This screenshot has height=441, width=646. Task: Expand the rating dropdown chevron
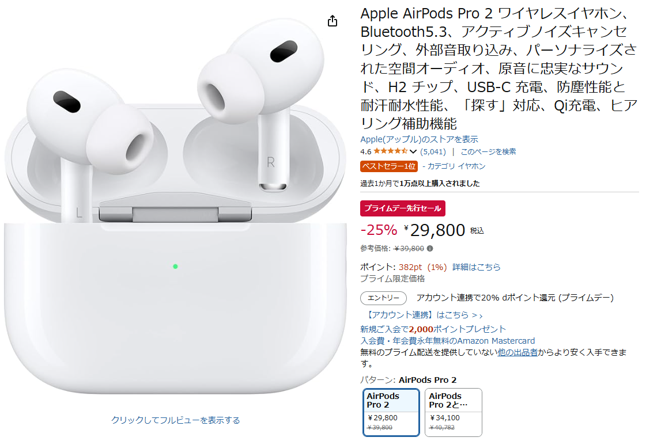413,151
